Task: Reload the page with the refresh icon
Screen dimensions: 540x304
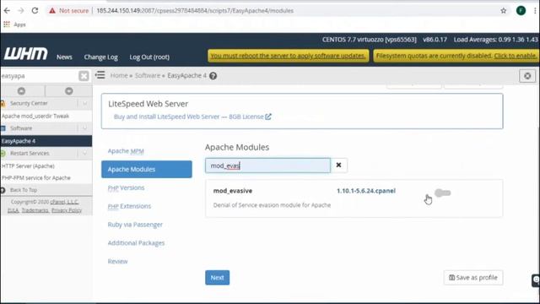Action: tap(35, 11)
